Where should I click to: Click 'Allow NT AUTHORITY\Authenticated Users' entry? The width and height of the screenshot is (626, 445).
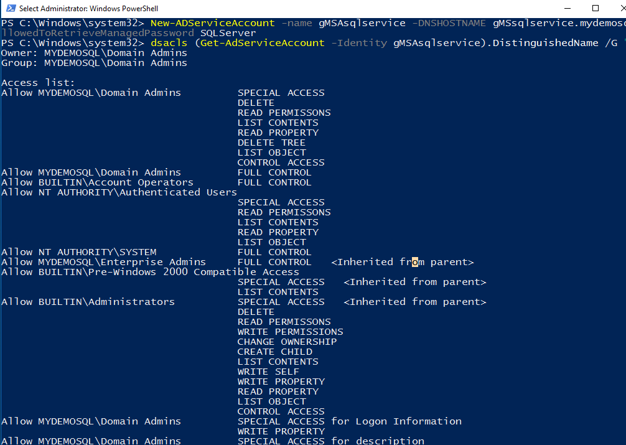tap(119, 192)
